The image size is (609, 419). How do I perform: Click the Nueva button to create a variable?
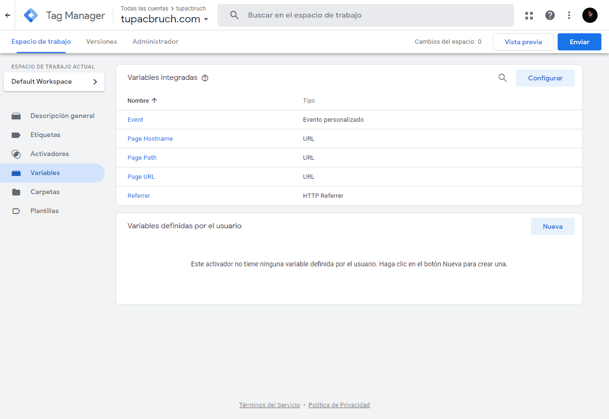(x=552, y=226)
